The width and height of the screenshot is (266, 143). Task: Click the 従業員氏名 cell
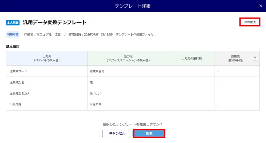47,82
